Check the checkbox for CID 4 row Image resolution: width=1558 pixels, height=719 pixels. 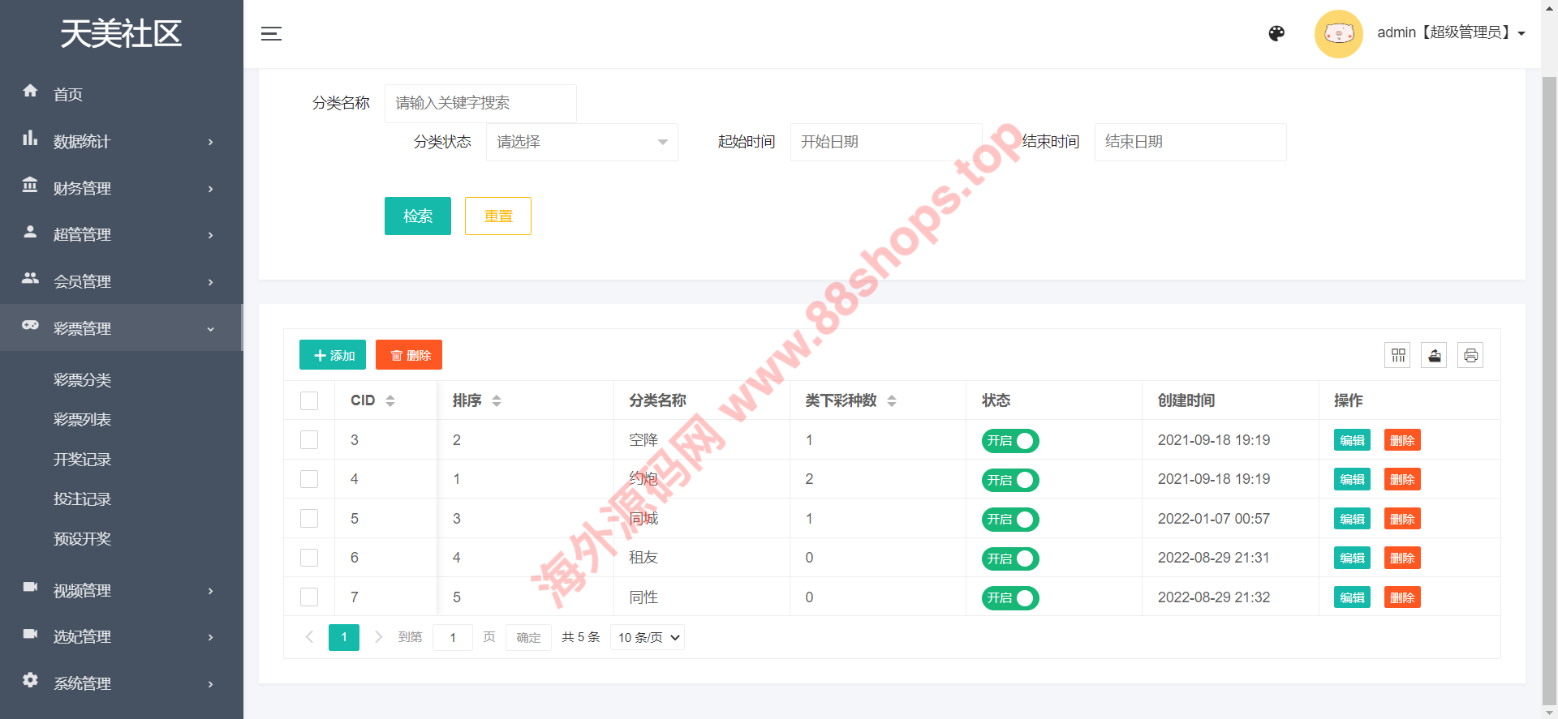click(x=309, y=479)
